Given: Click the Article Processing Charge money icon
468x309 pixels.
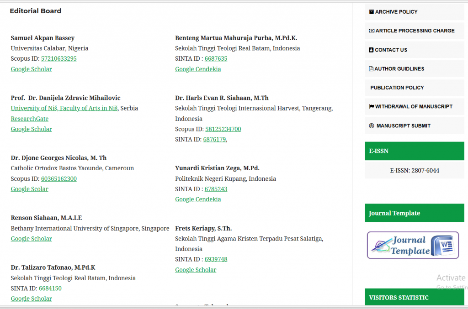Looking at the screenshot, I should (372, 31).
